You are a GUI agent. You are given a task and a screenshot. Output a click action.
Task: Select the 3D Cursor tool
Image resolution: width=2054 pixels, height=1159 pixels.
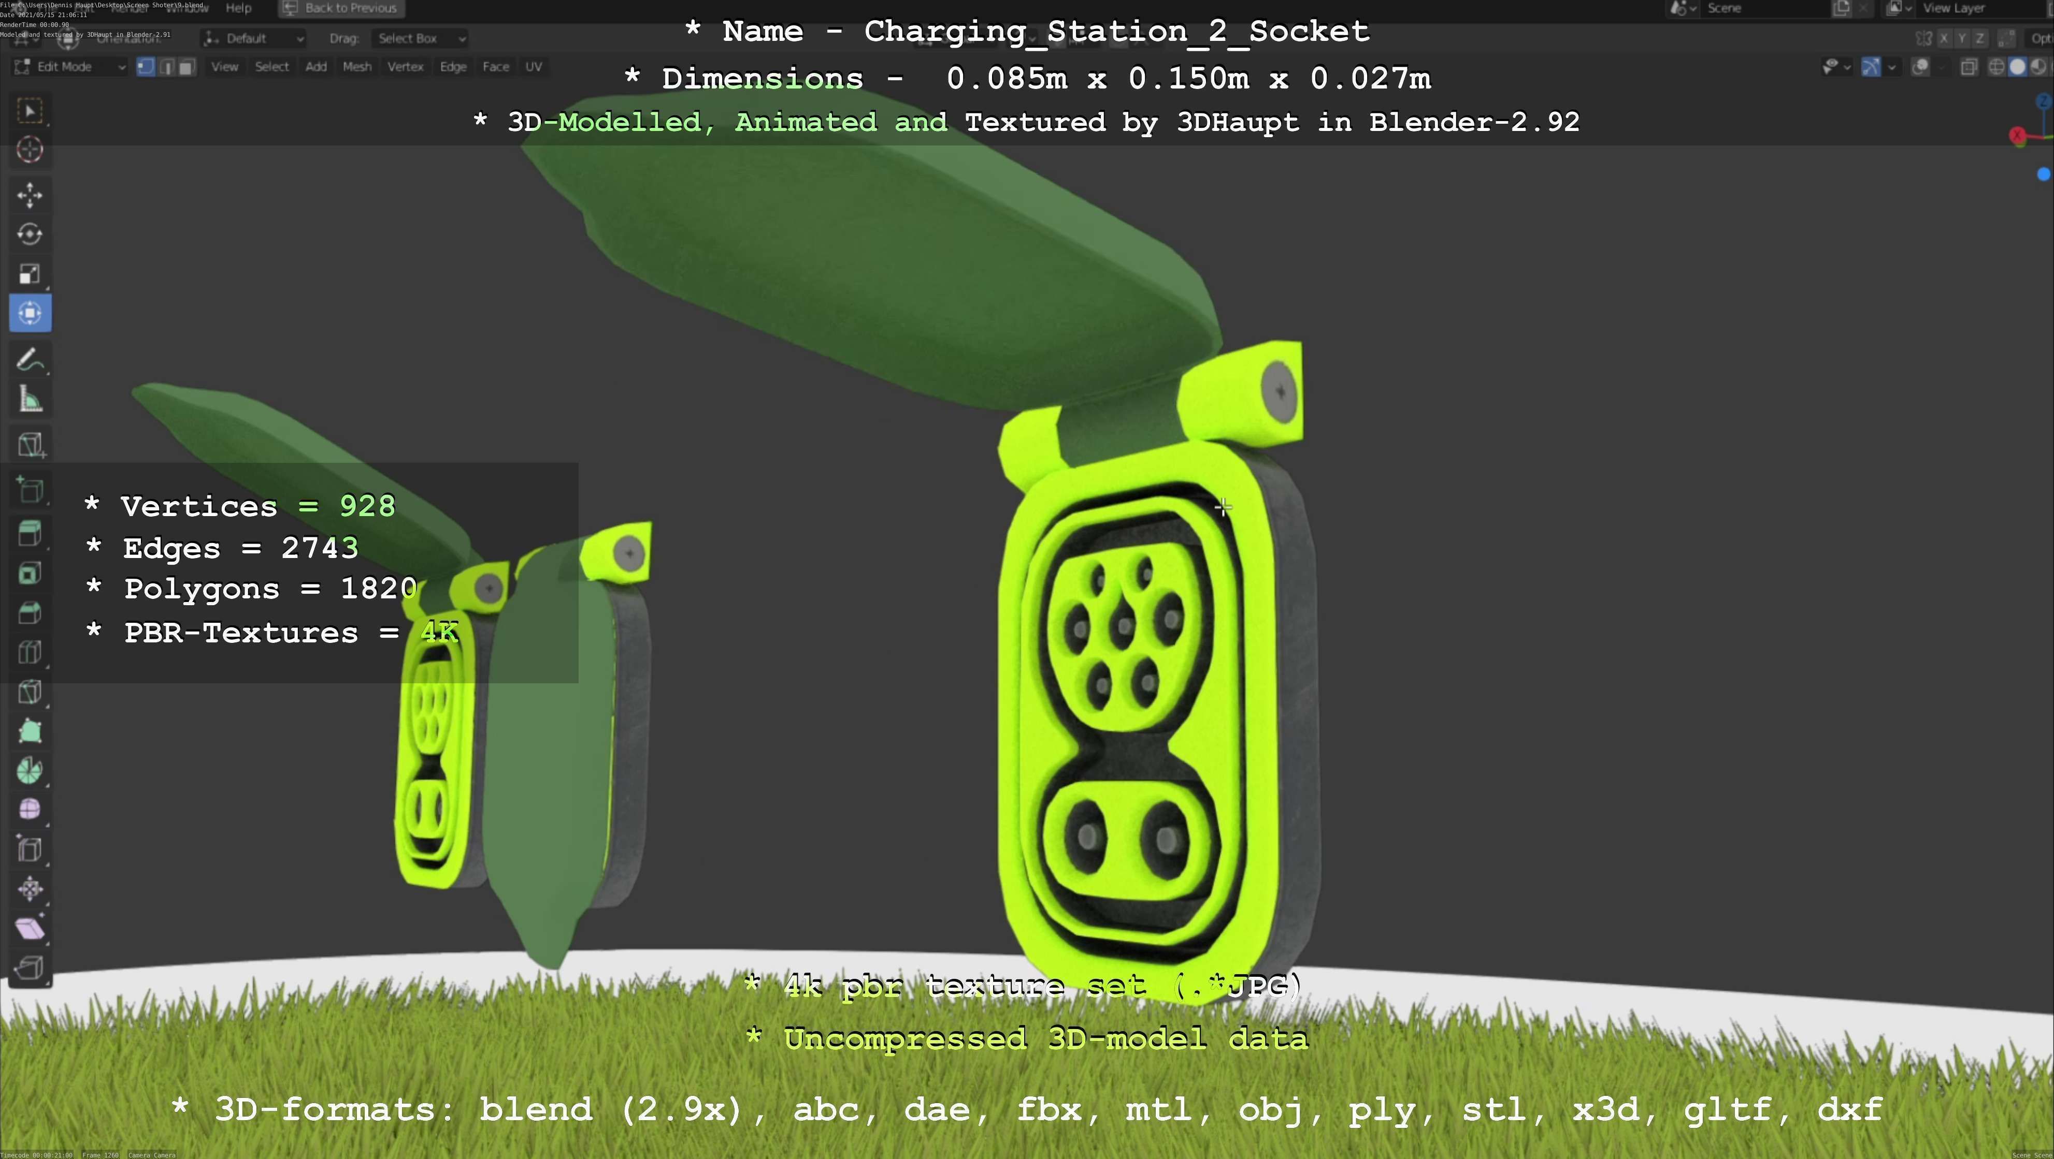click(x=30, y=150)
